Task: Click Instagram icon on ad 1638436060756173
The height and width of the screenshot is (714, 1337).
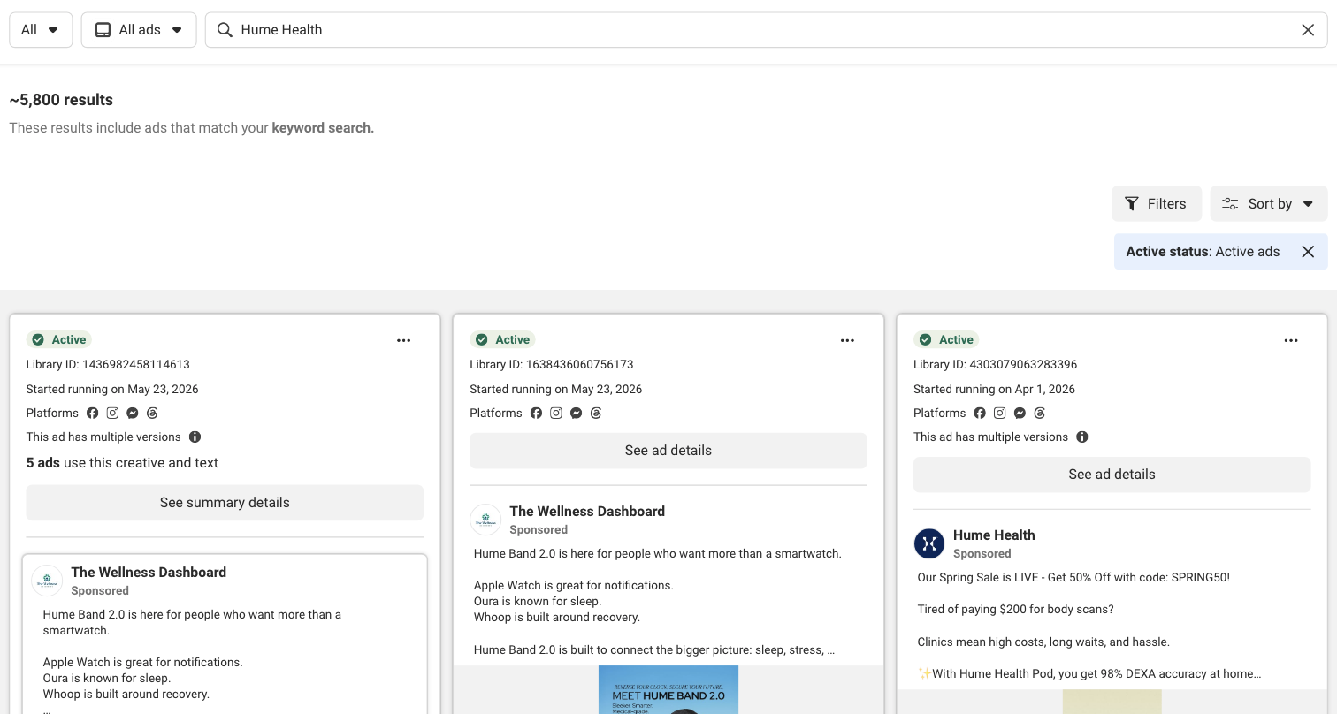Action: [556, 413]
